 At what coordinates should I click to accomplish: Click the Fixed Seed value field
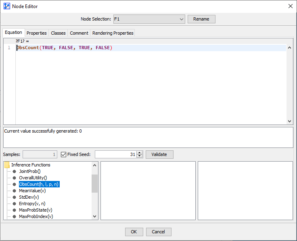point(115,154)
